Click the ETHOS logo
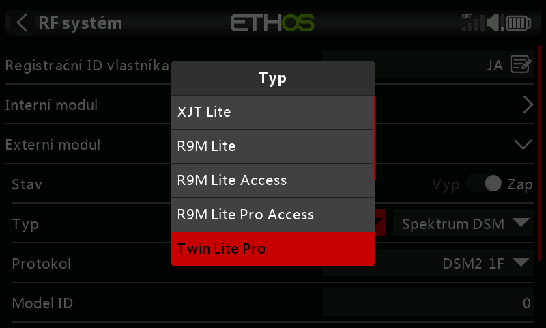The width and height of the screenshot is (546, 328). pyautogui.click(x=272, y=23)
